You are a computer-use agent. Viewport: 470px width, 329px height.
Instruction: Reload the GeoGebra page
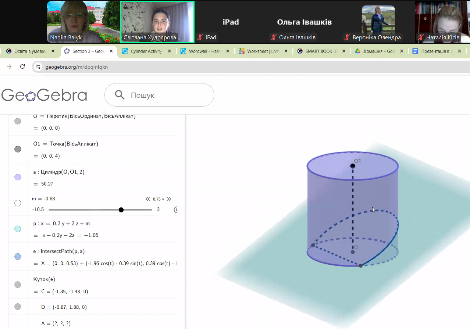pyautogui.click(x=22, y=67)
